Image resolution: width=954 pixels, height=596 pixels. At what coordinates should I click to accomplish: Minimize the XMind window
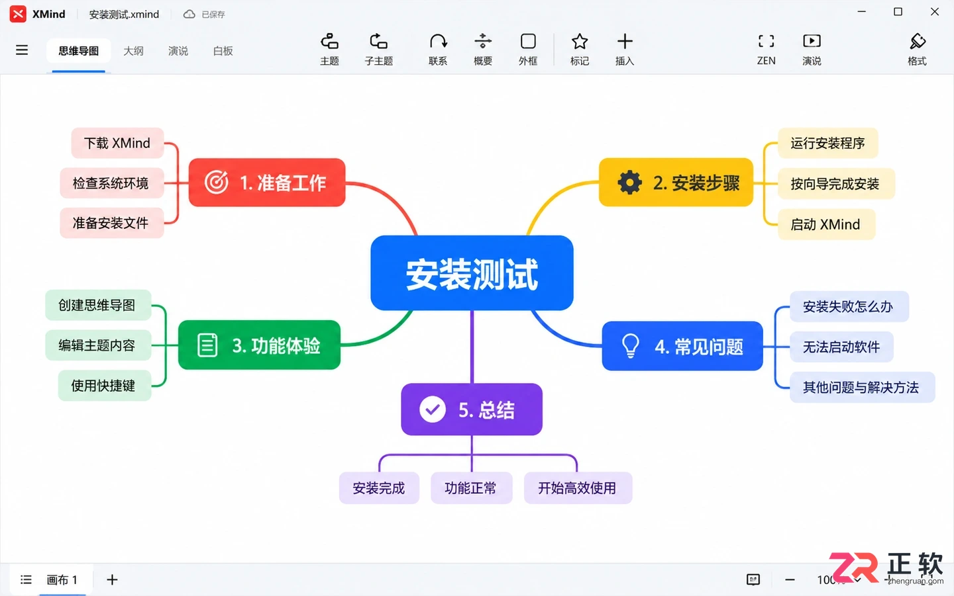coord(862,12)
